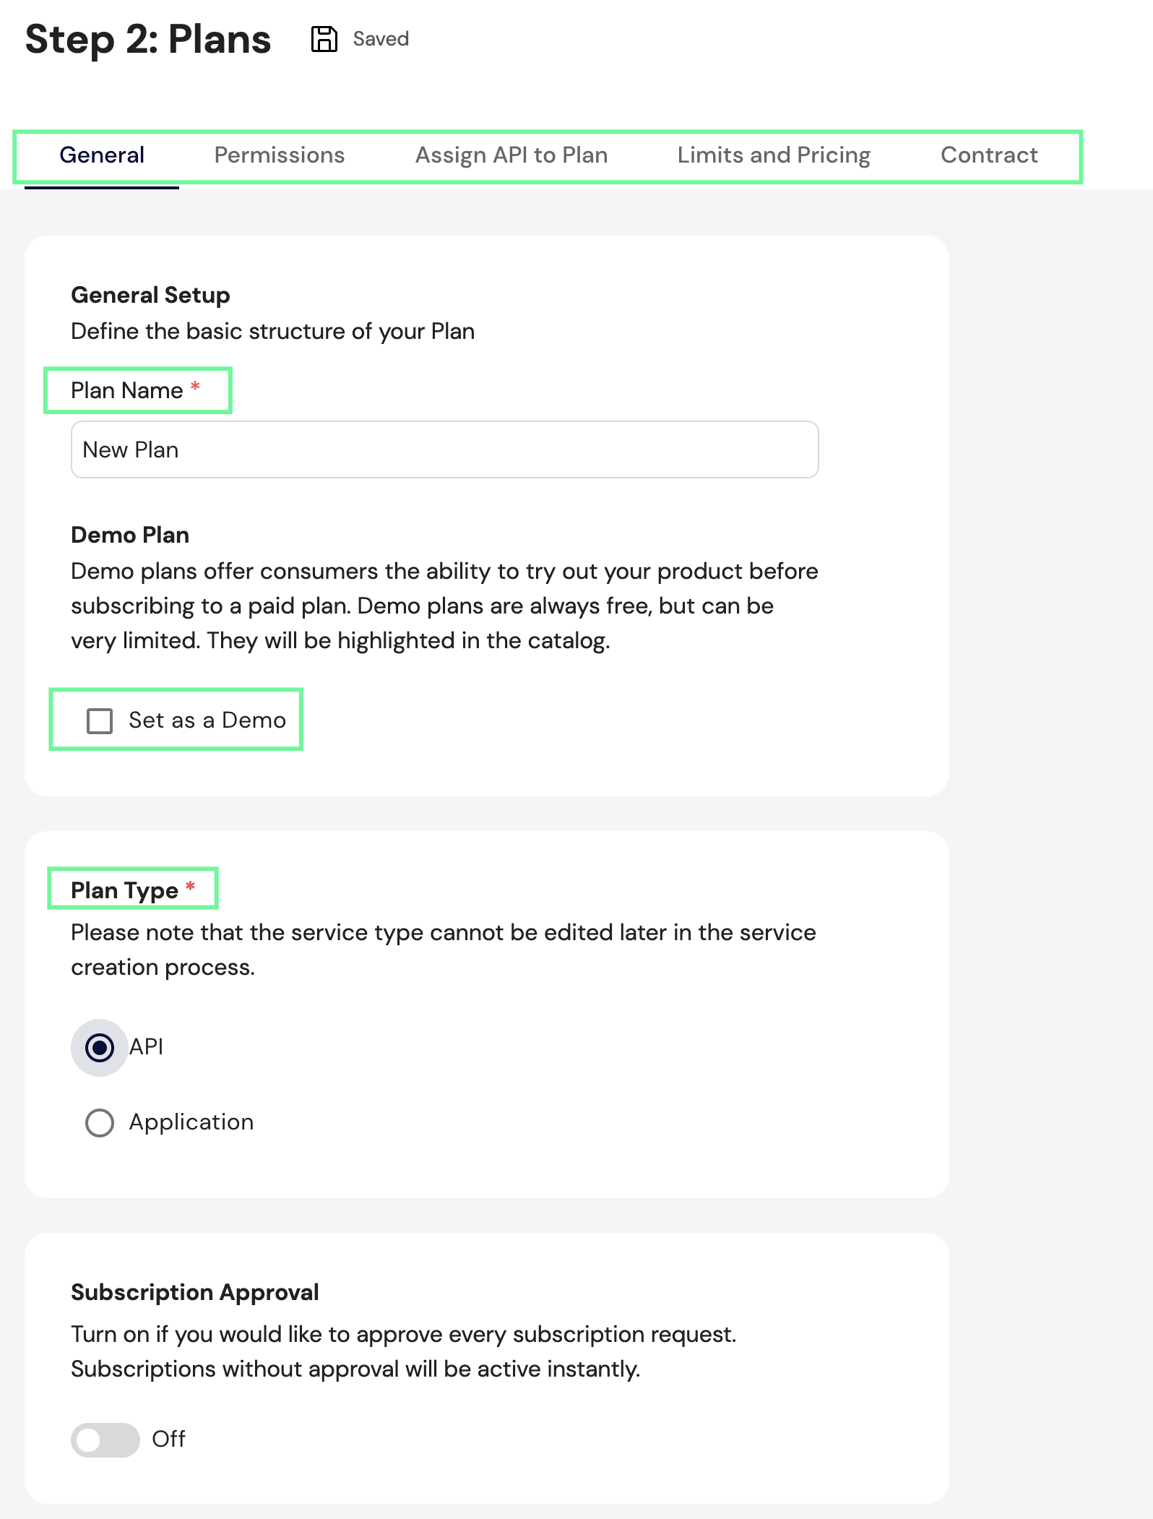Click the Demo plans description paragraph

pos(444,606)
